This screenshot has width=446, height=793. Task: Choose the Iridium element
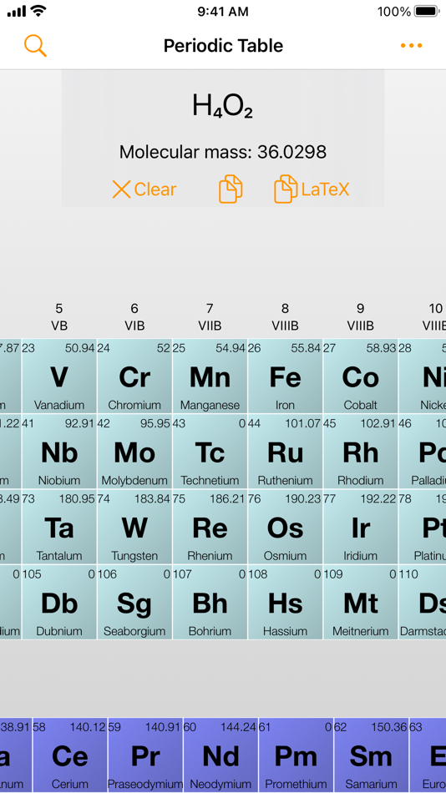tap(361, 527)
